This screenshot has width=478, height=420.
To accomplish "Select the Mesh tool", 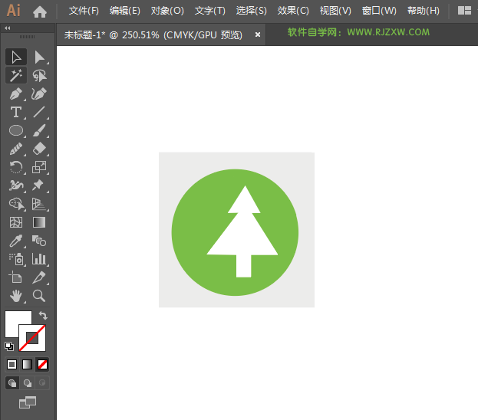I will tap(16, 222).
